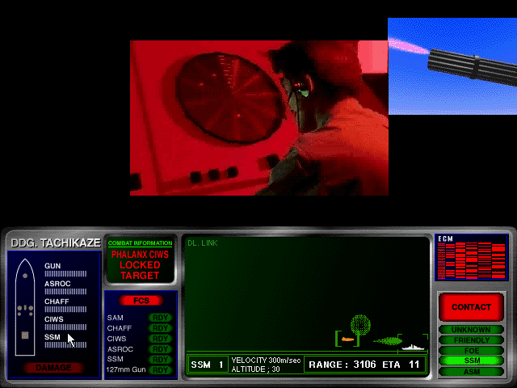
Task: Toggle the SAM RDY indicator
Action: [161, 318]
